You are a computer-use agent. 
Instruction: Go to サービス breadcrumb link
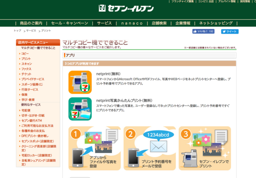31,31
